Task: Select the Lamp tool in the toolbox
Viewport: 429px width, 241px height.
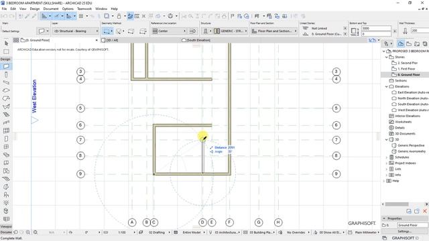Action: click(6, 203)
